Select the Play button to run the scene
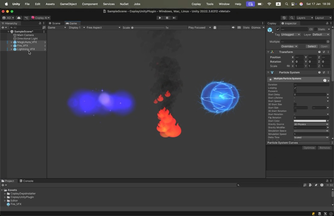Image resolution: width=334 pixels, height=216 pixels. tap(160, 18)
